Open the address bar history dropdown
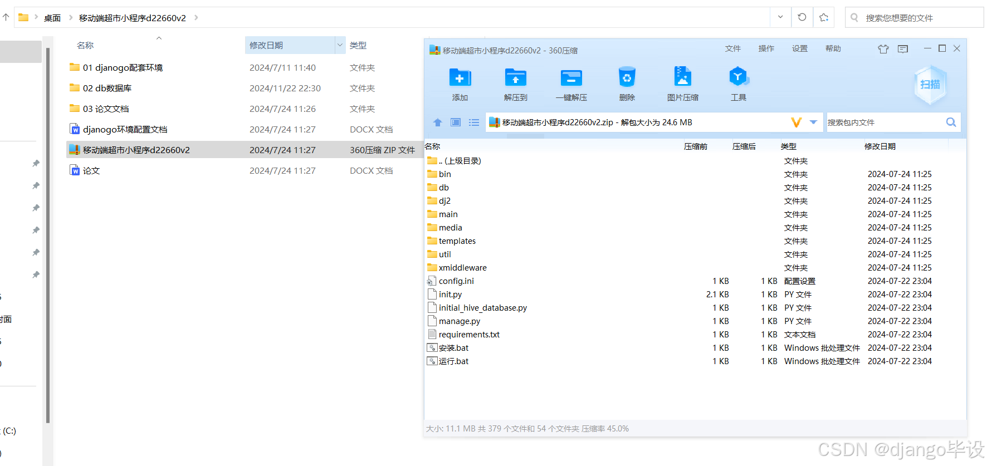Screen dimensions: 987x466 tap(780, 17)
